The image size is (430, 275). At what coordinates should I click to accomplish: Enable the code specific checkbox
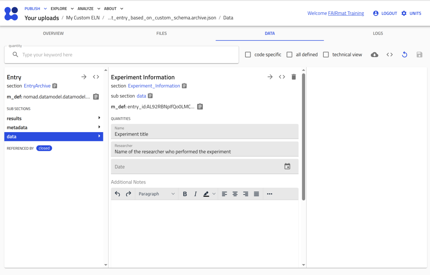[248, 55]
